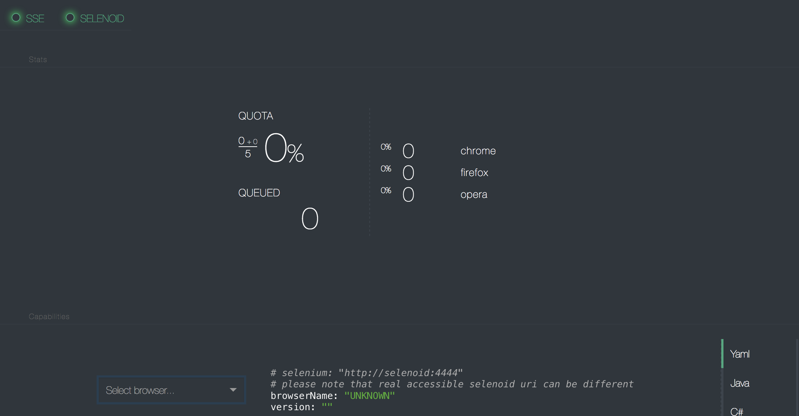Click the firefox browser entry
This screenshot has height=416, width=799.
(x=474, y=173)
